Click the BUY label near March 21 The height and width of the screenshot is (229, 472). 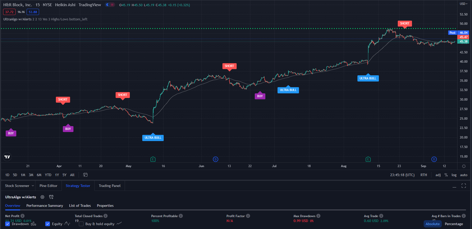coord(11,133)
